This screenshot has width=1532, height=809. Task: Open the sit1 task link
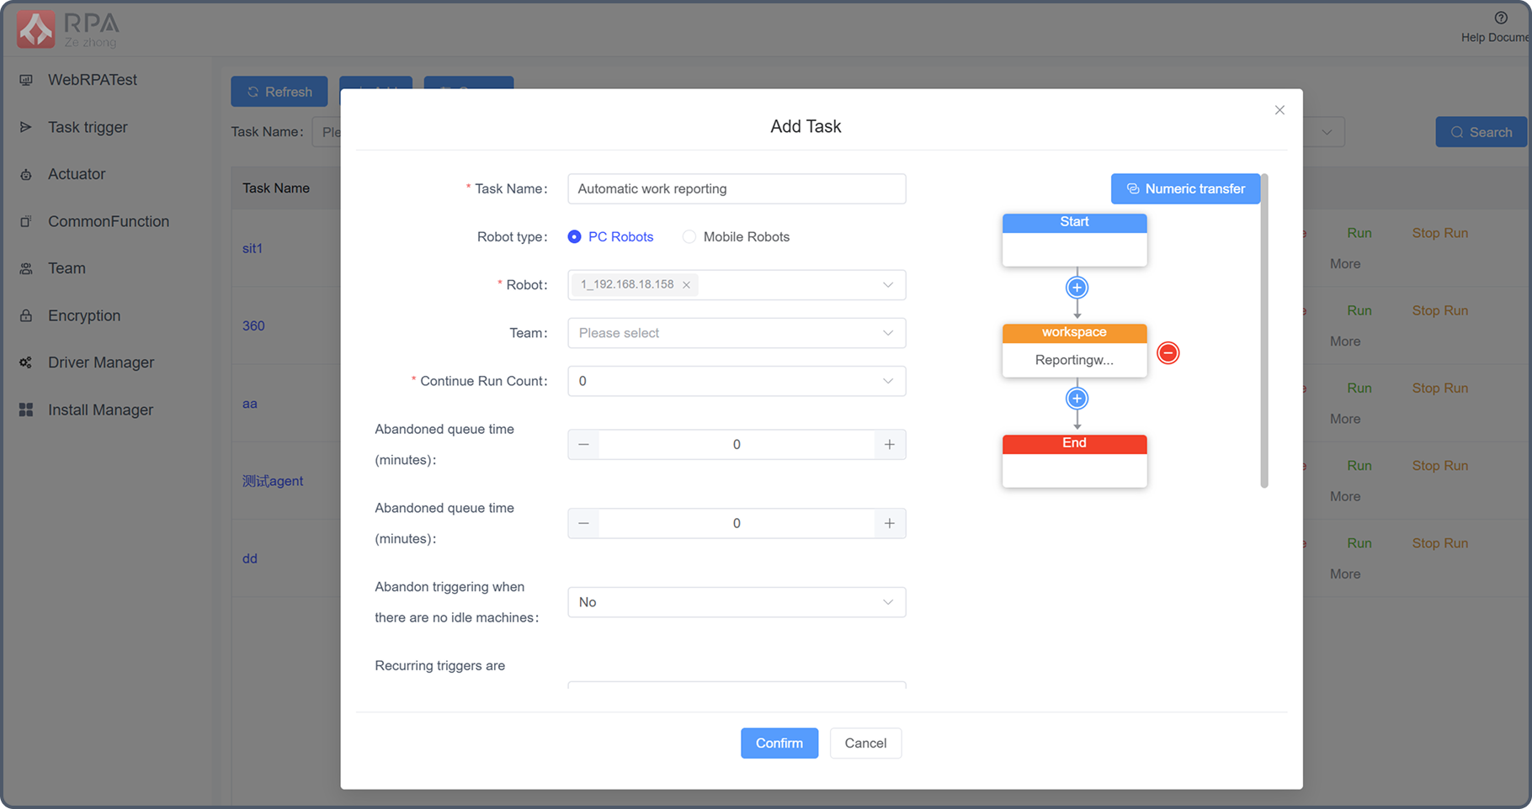pos(253,248)
